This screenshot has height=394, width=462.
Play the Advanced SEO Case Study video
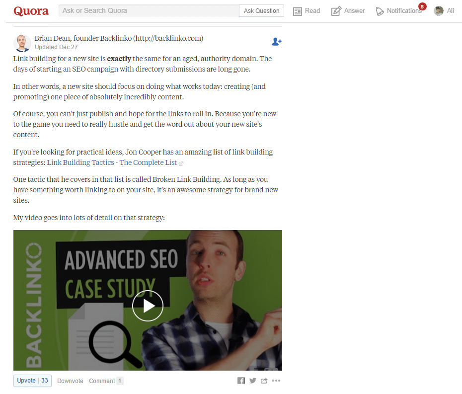tap(148, 306)
